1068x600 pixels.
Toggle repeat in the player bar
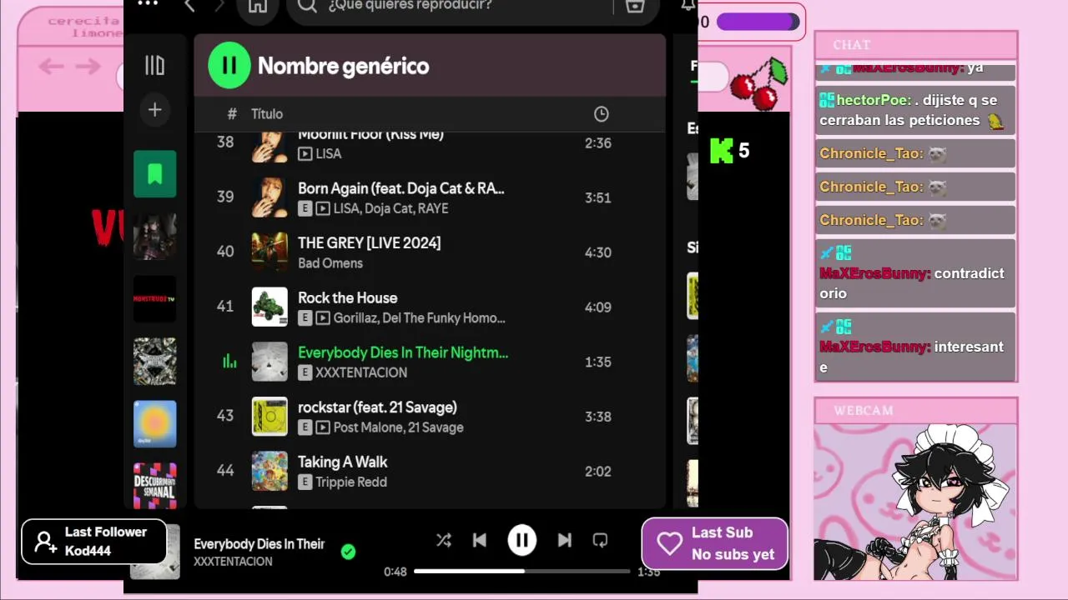point(600,541)
